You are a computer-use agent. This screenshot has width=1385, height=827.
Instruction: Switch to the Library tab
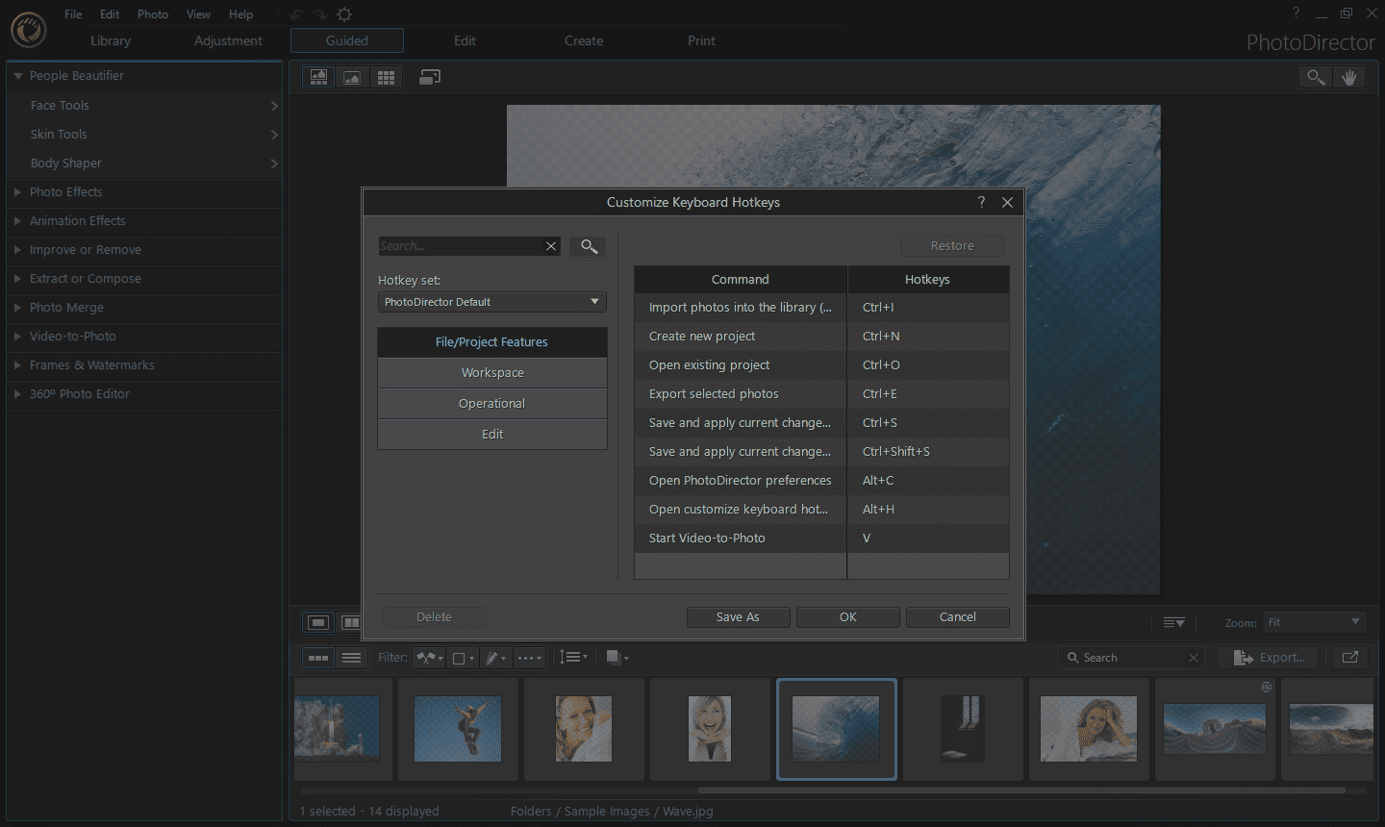111,40
